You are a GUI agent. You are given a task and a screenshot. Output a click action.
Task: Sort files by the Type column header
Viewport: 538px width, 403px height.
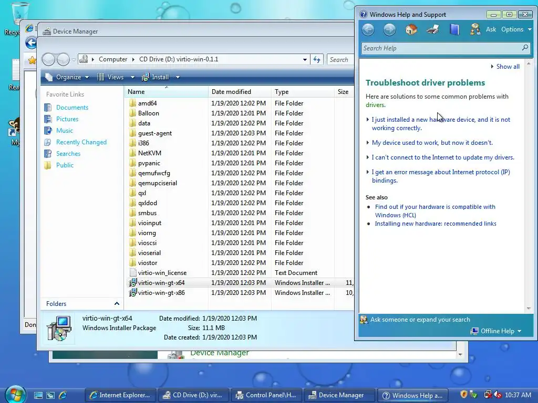tap(302, 92)
